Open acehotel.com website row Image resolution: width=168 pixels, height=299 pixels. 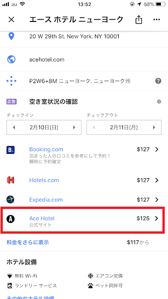pyautogui.click(x=84, y=60)
